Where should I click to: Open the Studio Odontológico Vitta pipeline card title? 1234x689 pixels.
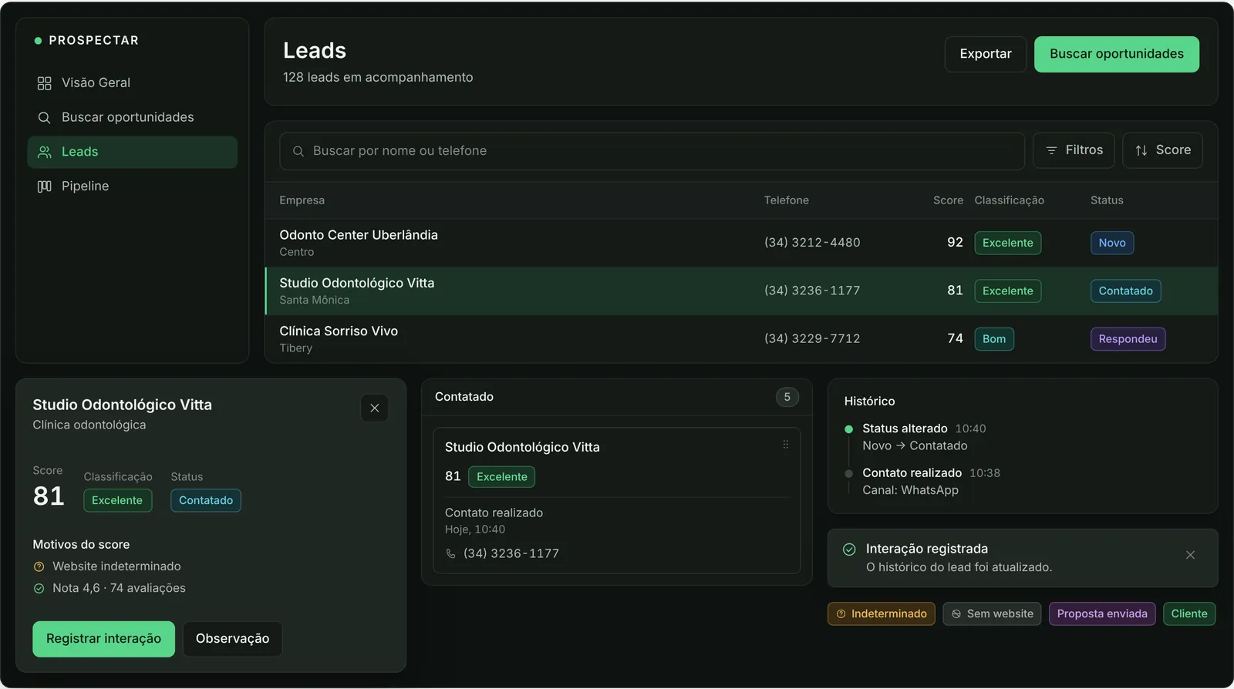point(522,448)
